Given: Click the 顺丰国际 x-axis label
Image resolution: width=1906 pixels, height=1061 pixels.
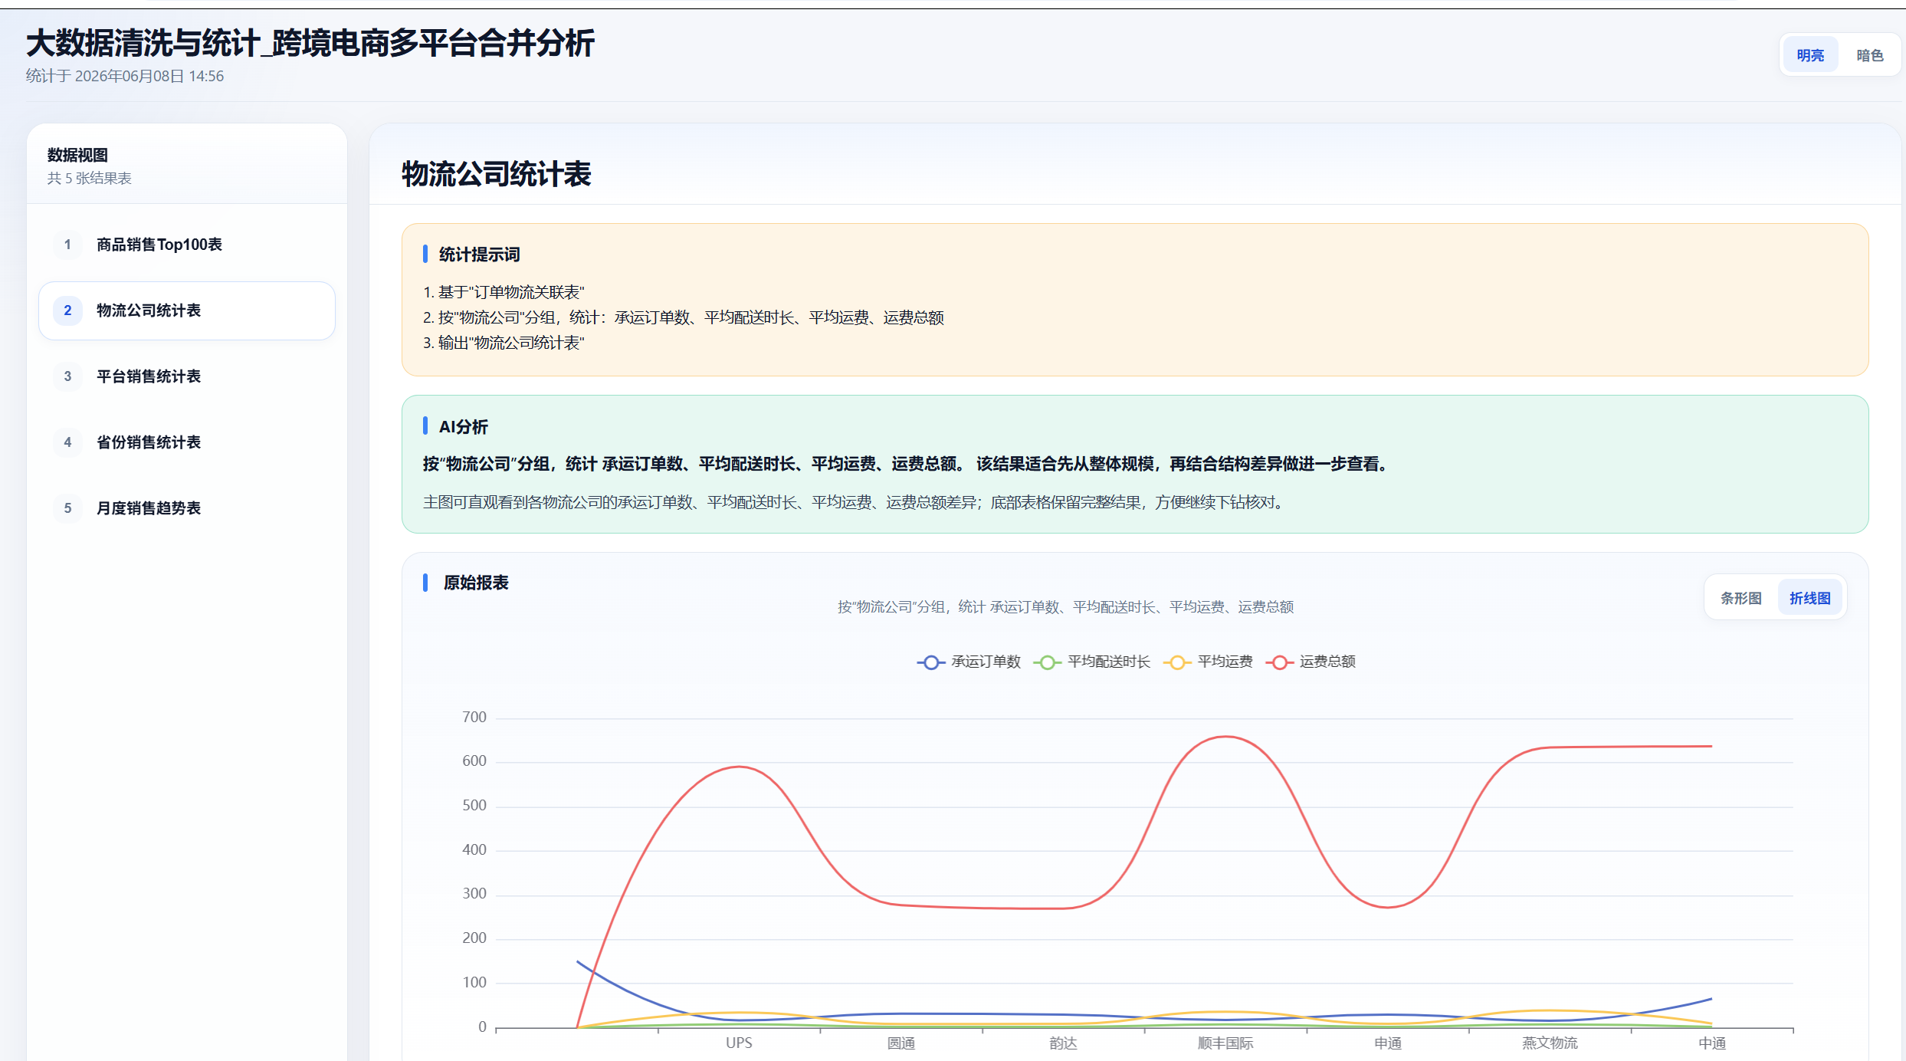Looking at the screenshot, I should (x=1225, y=1043).
